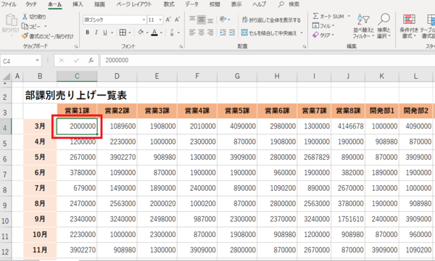Open the font name dropdown

pyautogui.click(x=144, y=20)
